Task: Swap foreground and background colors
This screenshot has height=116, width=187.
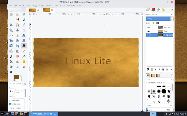Action: point(21,76)
